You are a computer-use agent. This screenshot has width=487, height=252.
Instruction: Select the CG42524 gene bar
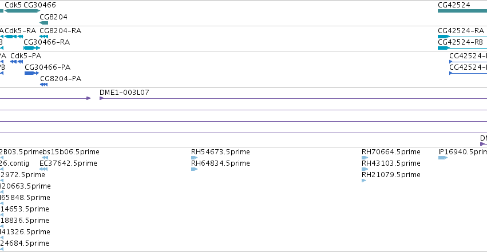click(462, 11)
